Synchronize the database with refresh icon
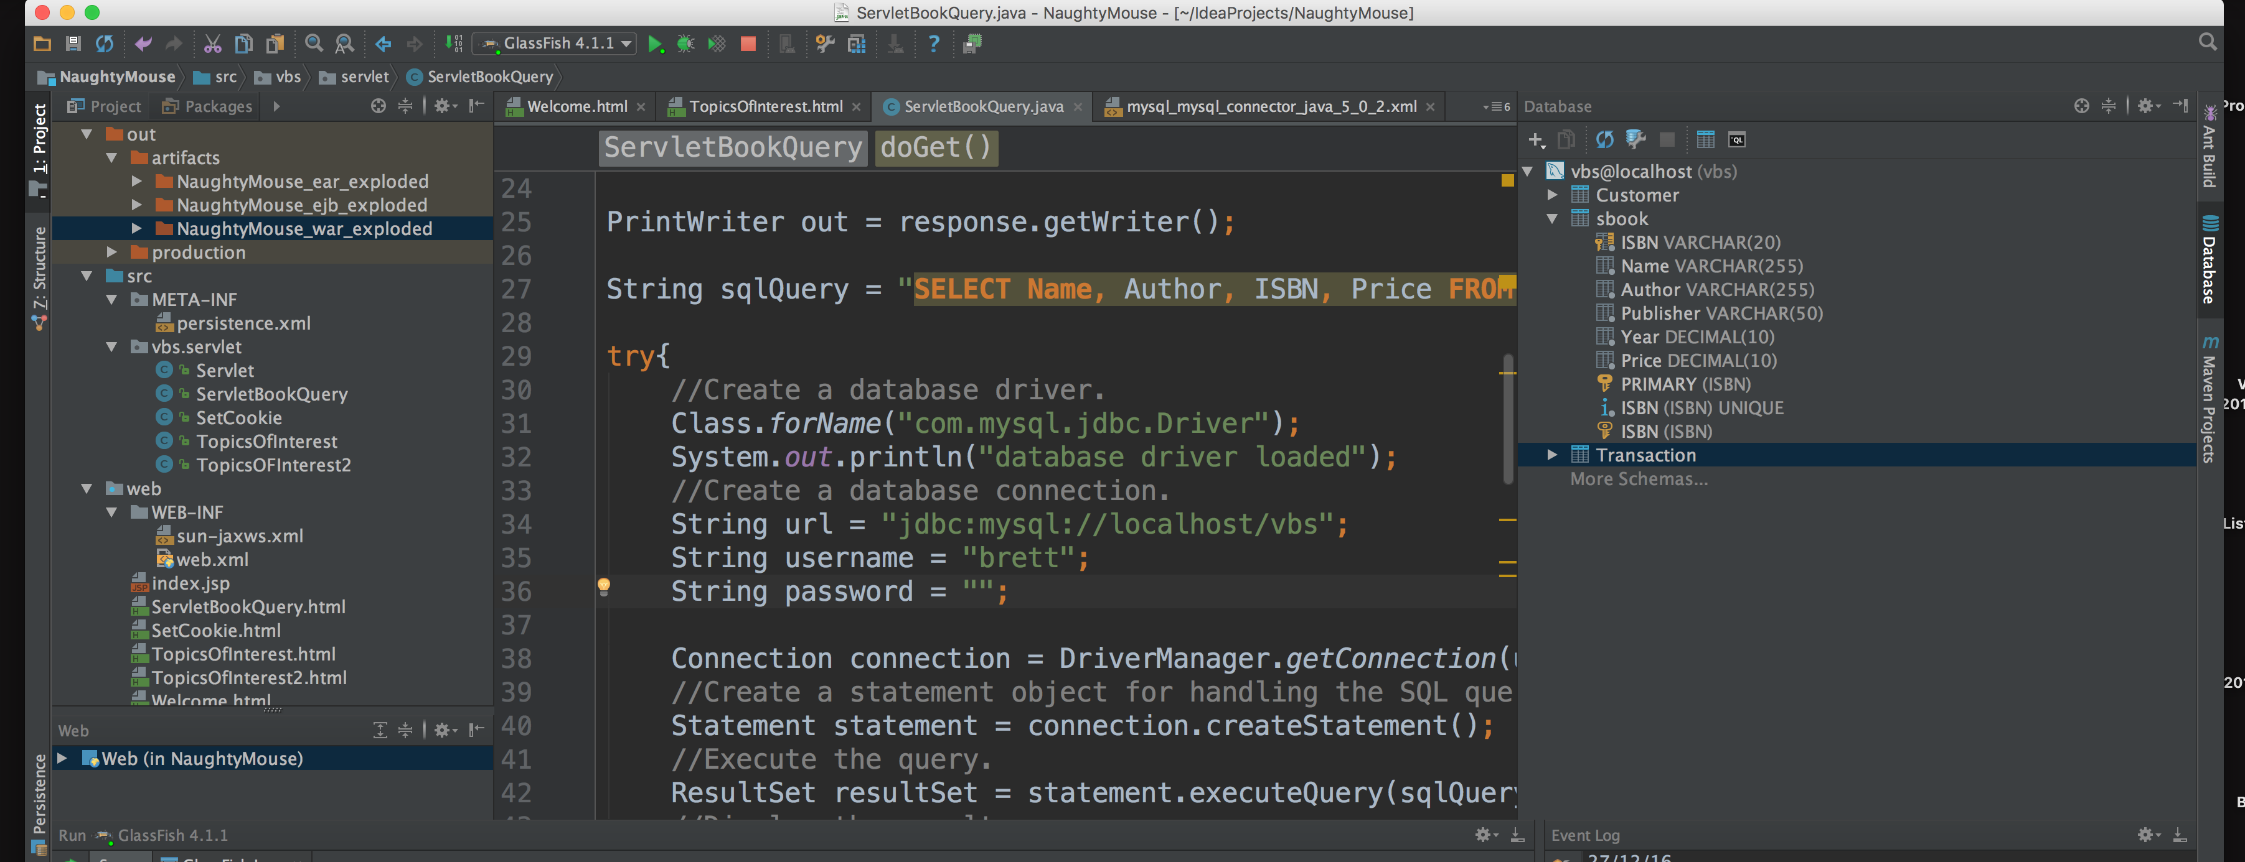This screenshot has height=862, width=2245. click(x=1604, y=139)
